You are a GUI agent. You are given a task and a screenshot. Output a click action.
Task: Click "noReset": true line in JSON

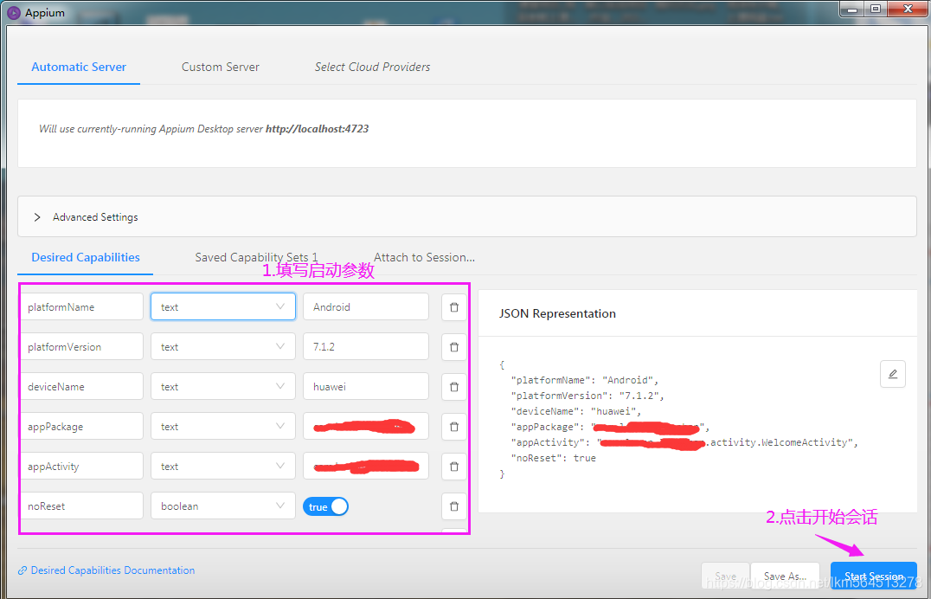[x=554, y=458]
